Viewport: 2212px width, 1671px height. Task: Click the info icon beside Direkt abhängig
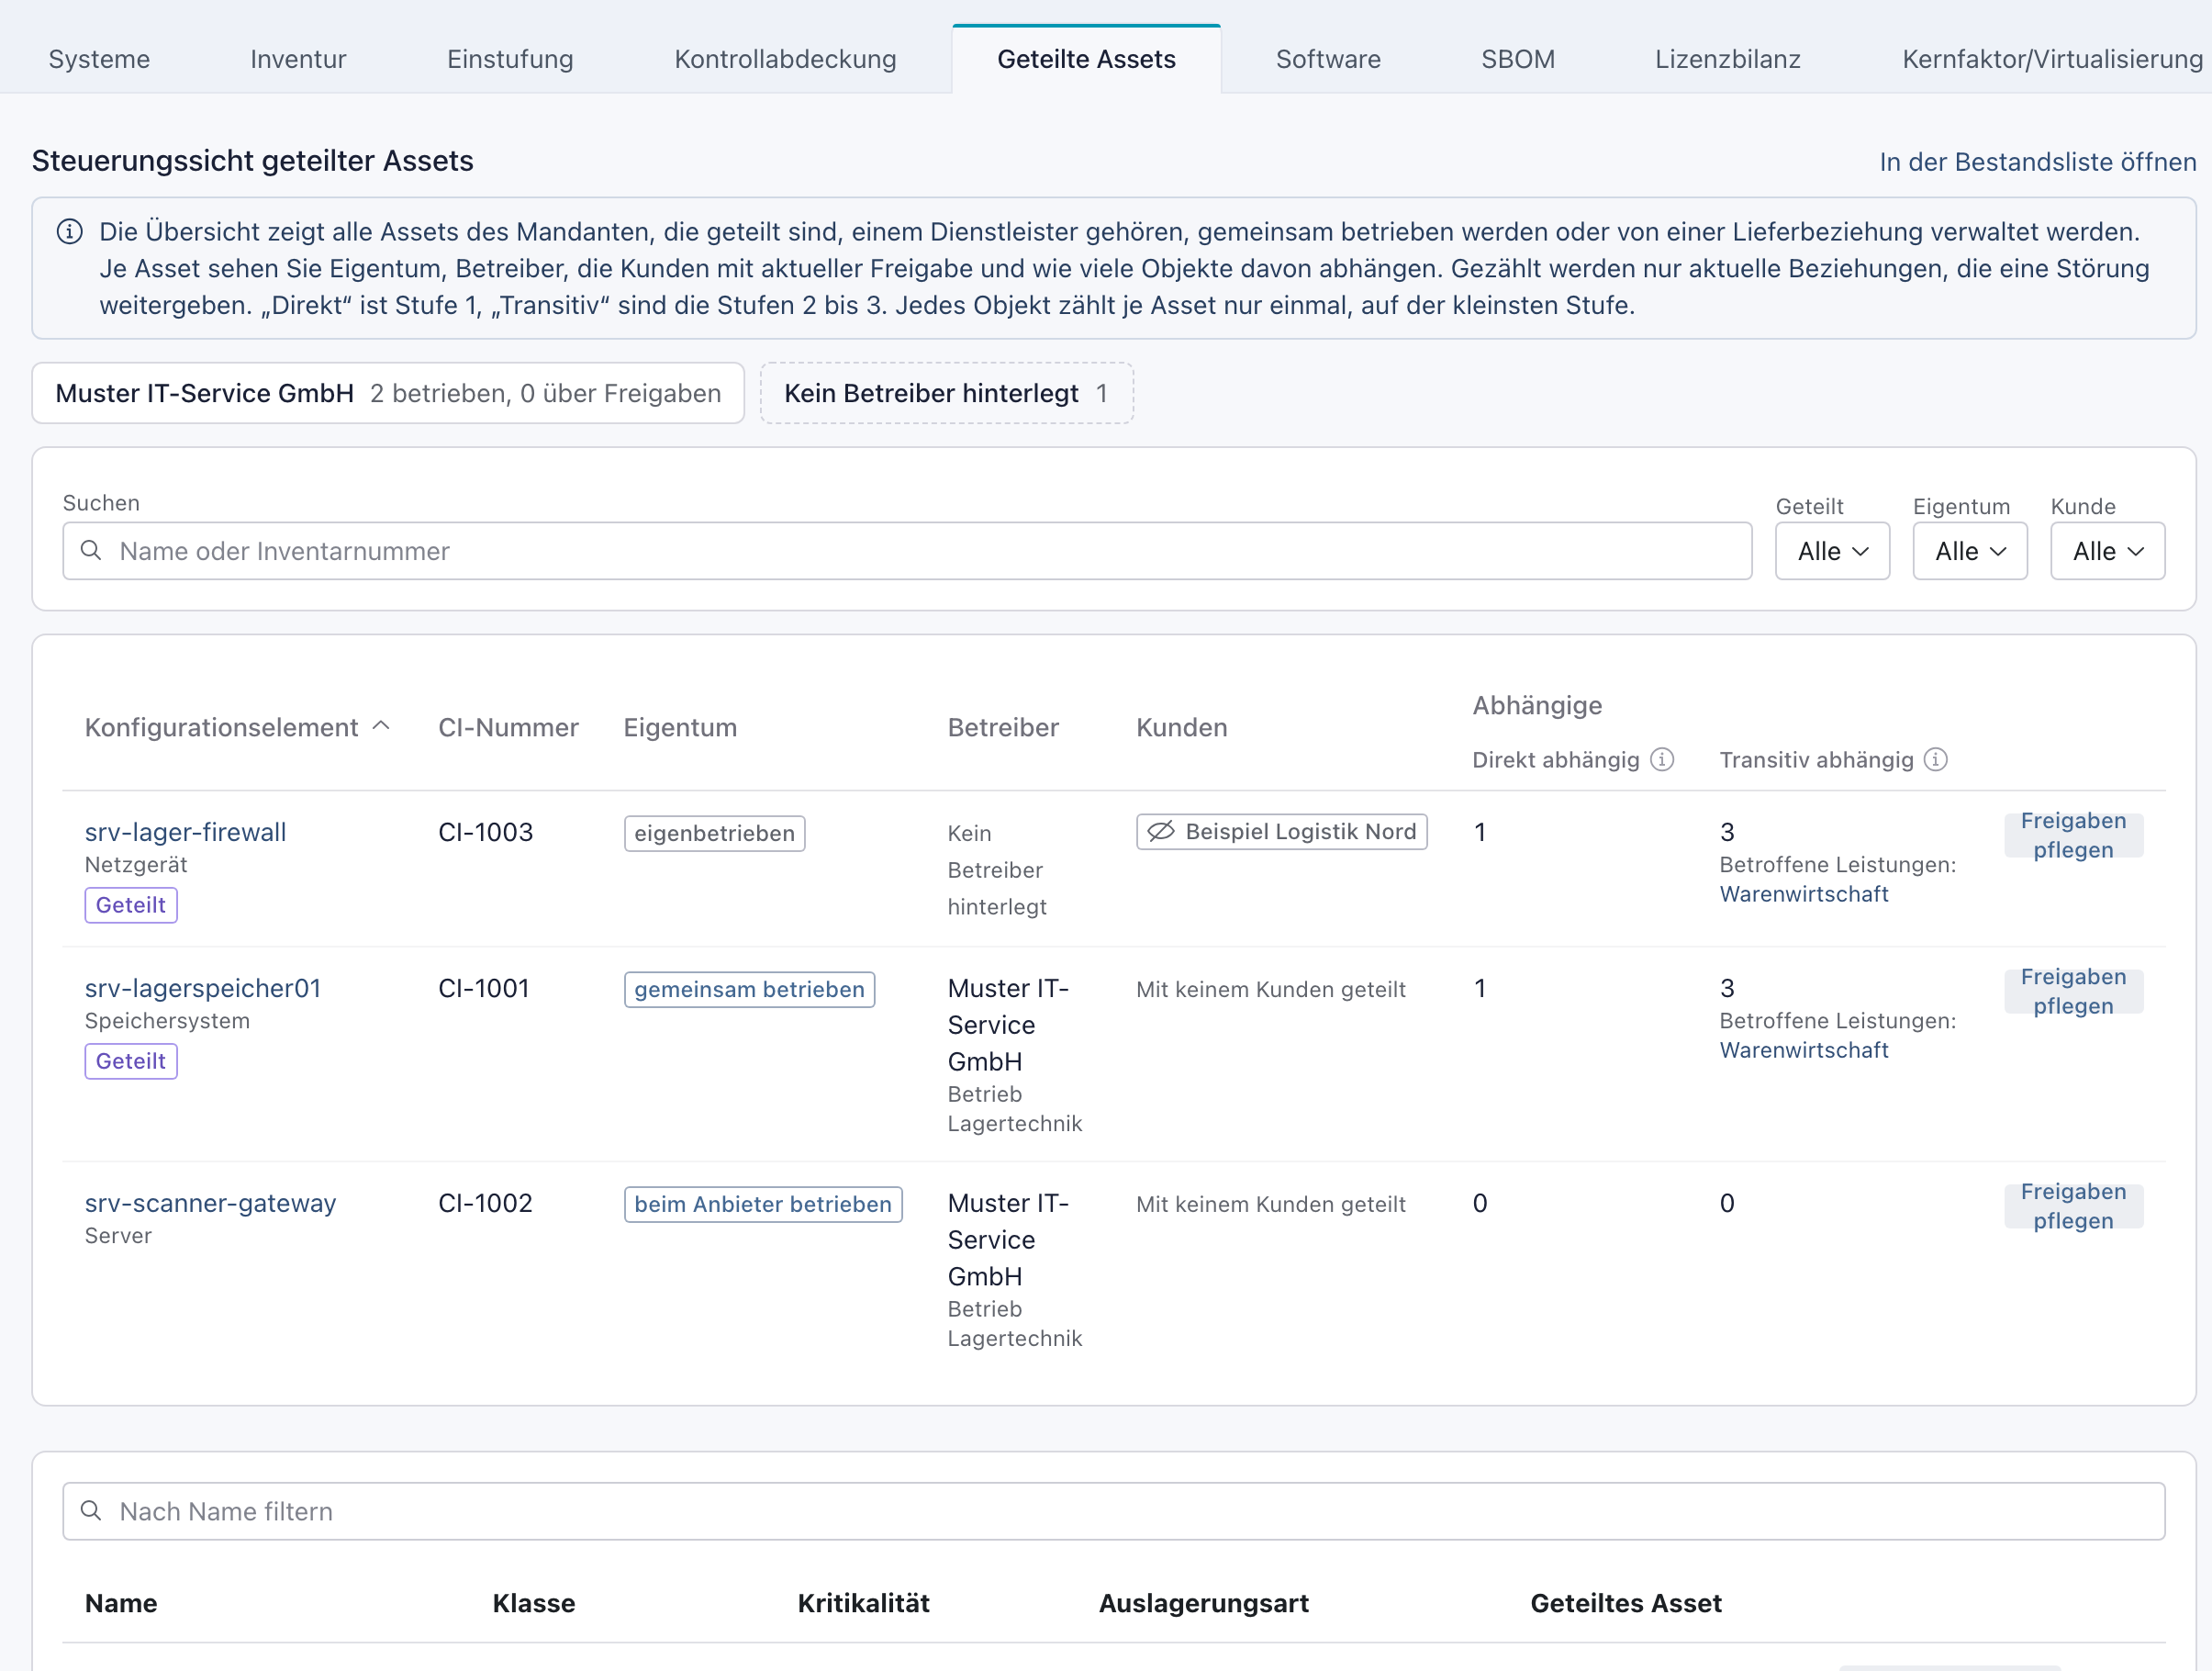(1662, 759)
